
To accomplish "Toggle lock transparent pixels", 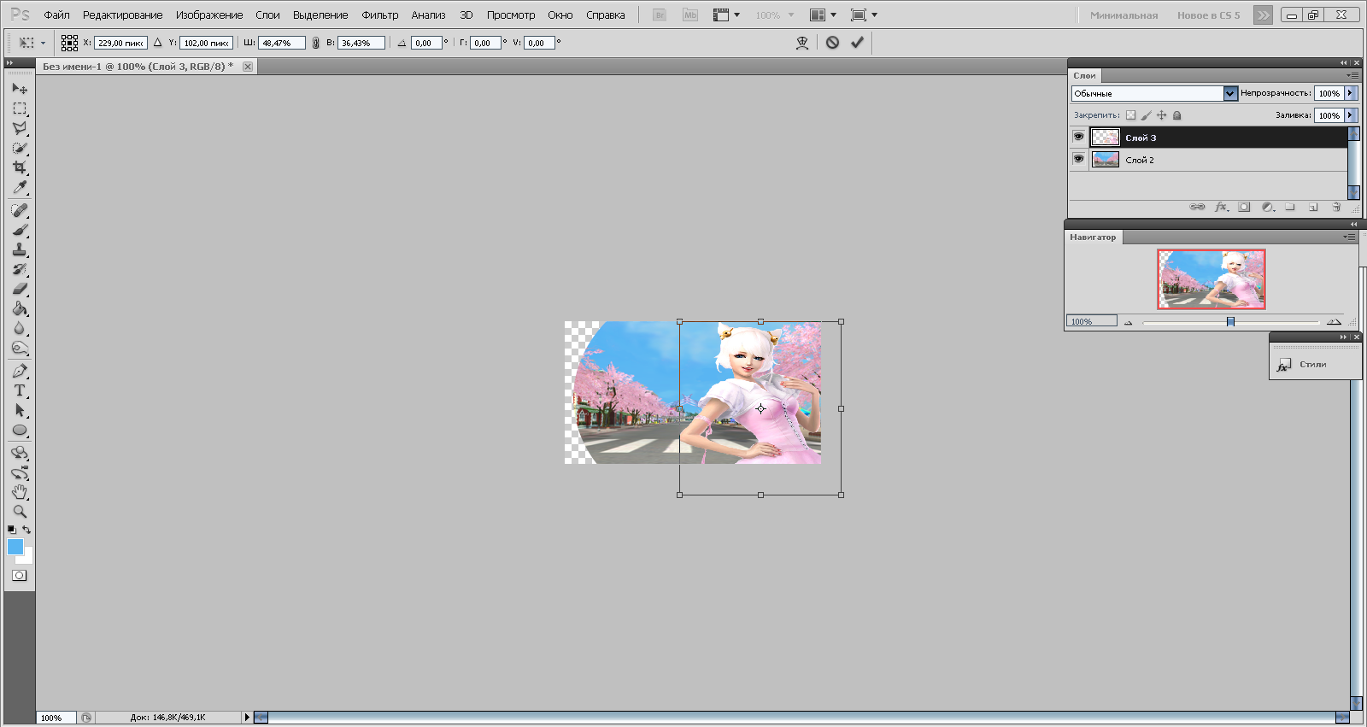I will 1130,115.
